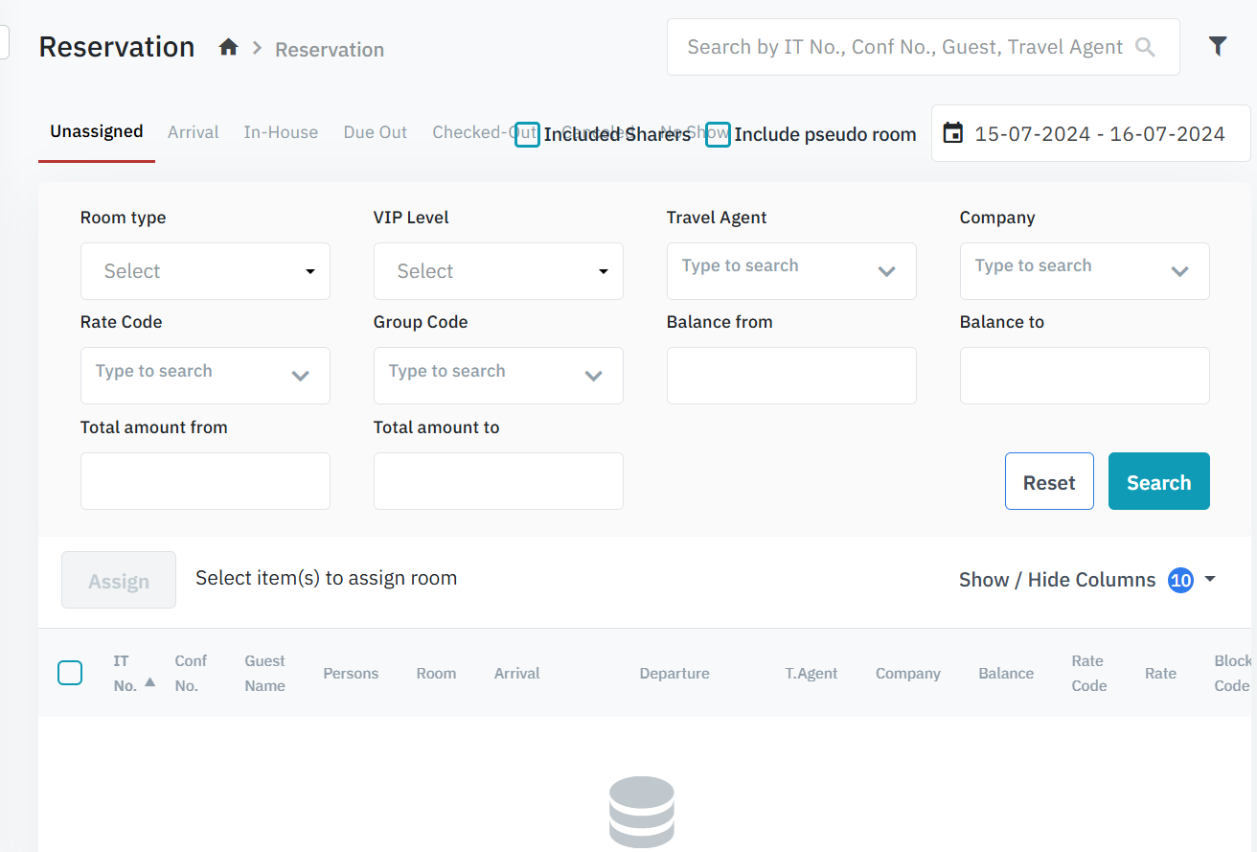Image resolution: width=1257 pixels, height=852 pixels.
Task: Click the blue 10 columns count badge
Action: [1180, 580]
